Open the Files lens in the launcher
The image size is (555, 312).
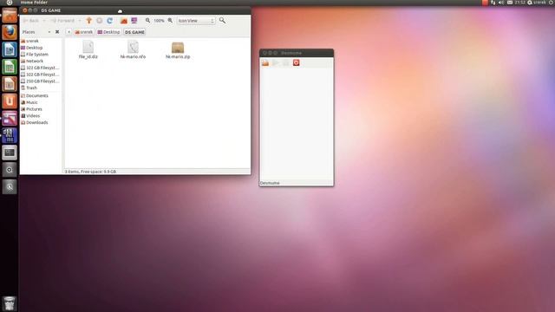(10, 187)
